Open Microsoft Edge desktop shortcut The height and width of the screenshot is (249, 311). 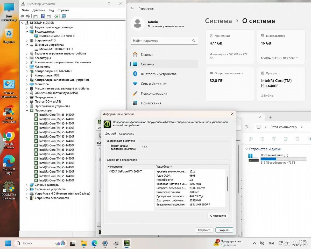coord(9,165)
